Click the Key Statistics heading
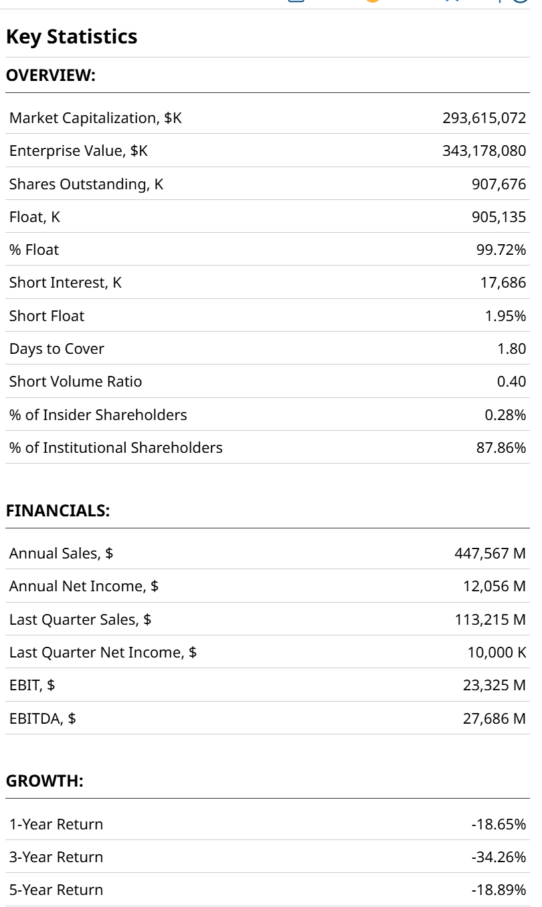This screenshot has width=542, height=907. (x=72, y=37)
